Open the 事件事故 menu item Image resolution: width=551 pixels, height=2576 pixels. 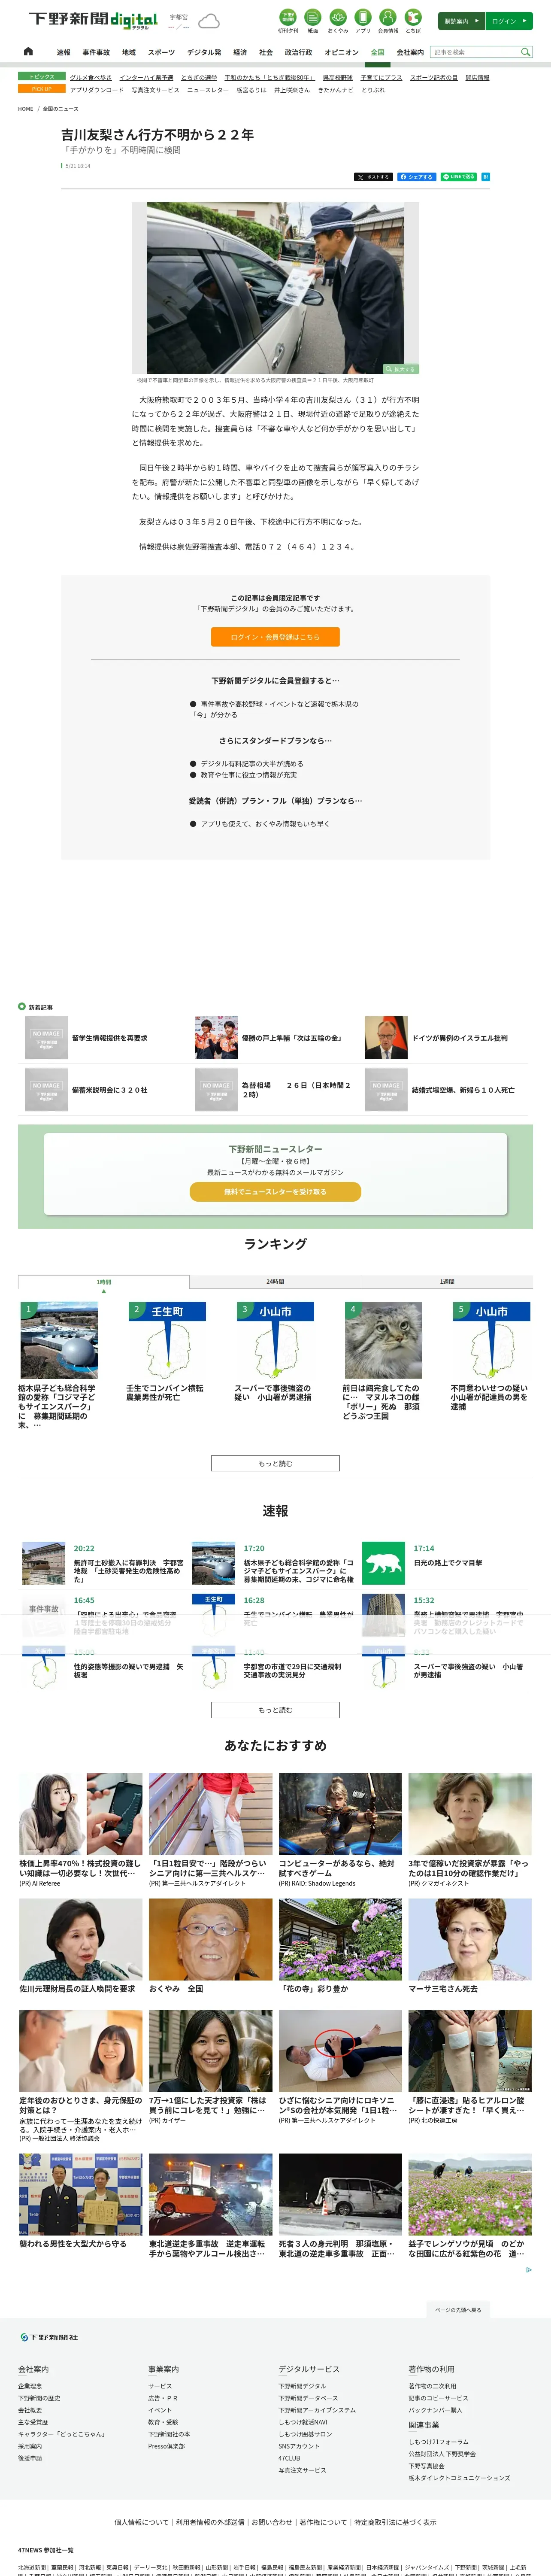click(96, 52)
